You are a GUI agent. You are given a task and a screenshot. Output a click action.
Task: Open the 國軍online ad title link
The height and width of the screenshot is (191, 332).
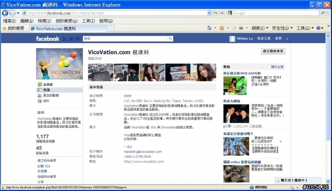[242, 162]
